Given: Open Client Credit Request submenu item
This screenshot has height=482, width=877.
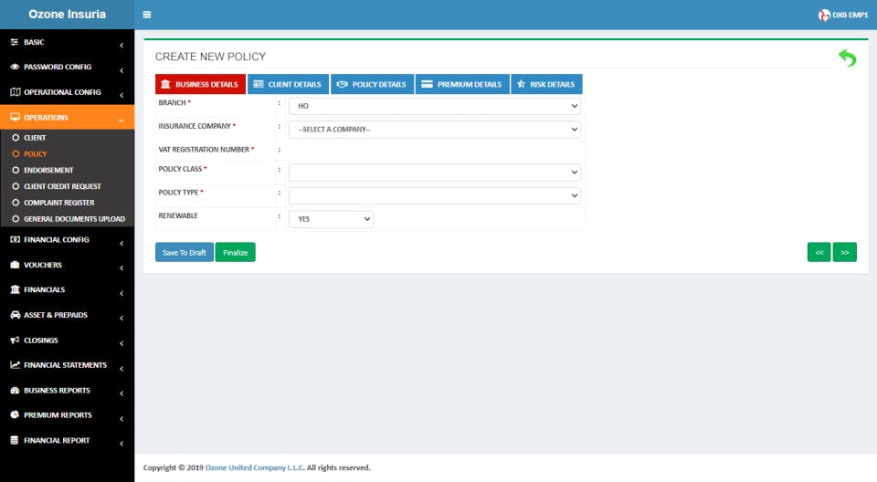Looking at the screenshot, I should [67, 186].
